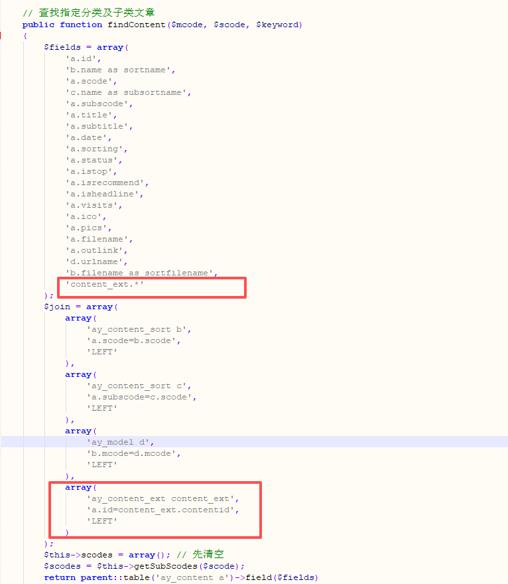508x584 pixels.
Task: Select the 'b.name as sortname' line
Action: pos(119,70)
